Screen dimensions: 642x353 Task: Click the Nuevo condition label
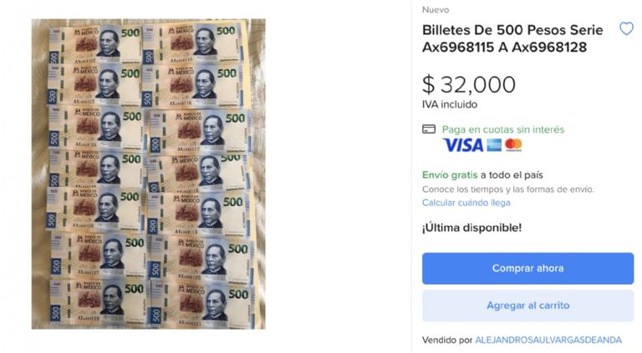click(436, 10)
